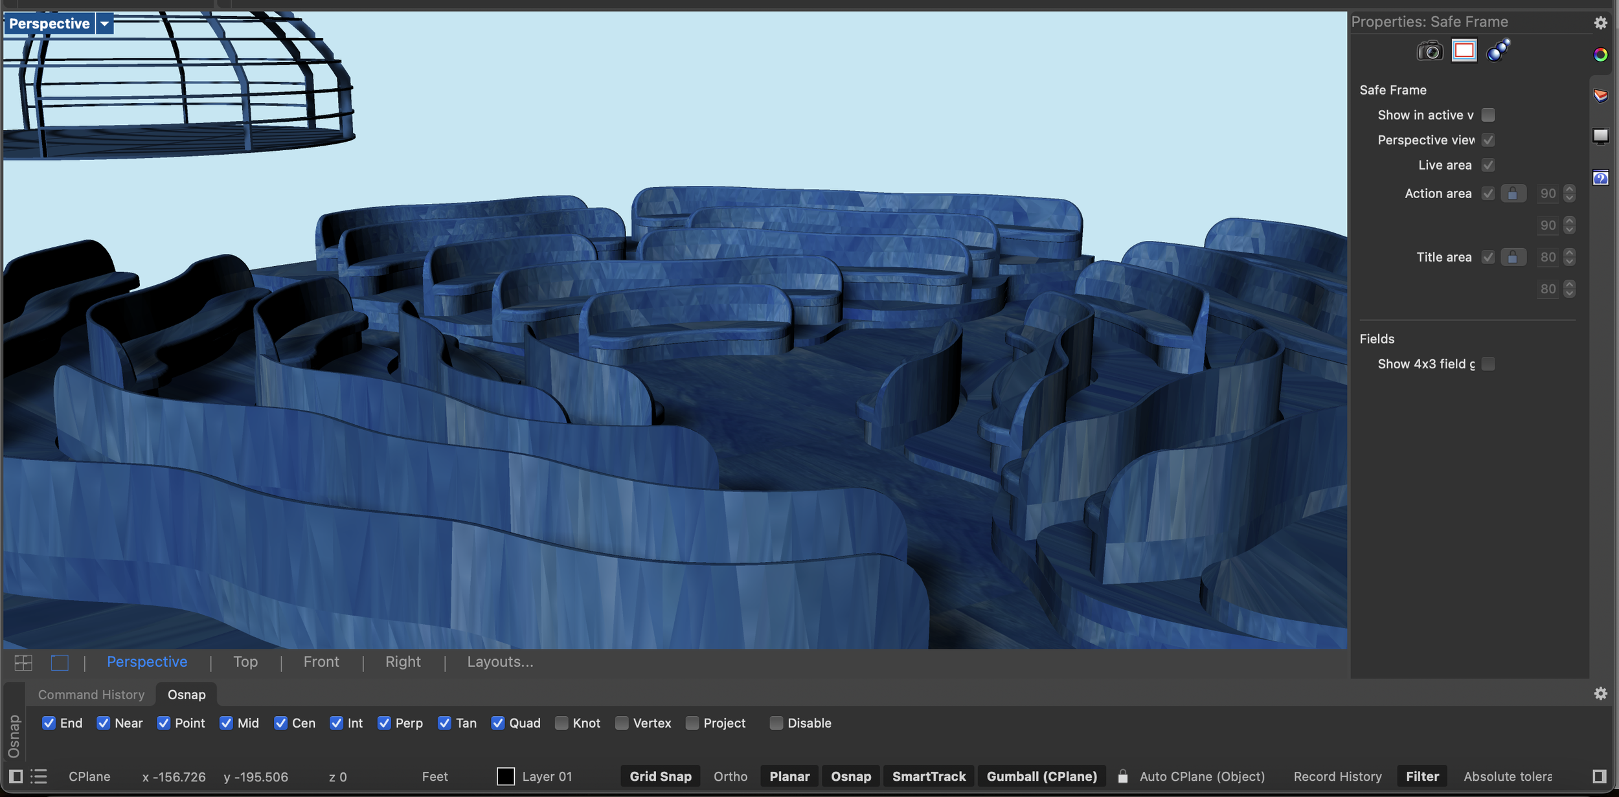This screenshot has height=797, width=1619.
Task: Open the Command History tab
Action: tap(91, 694)
